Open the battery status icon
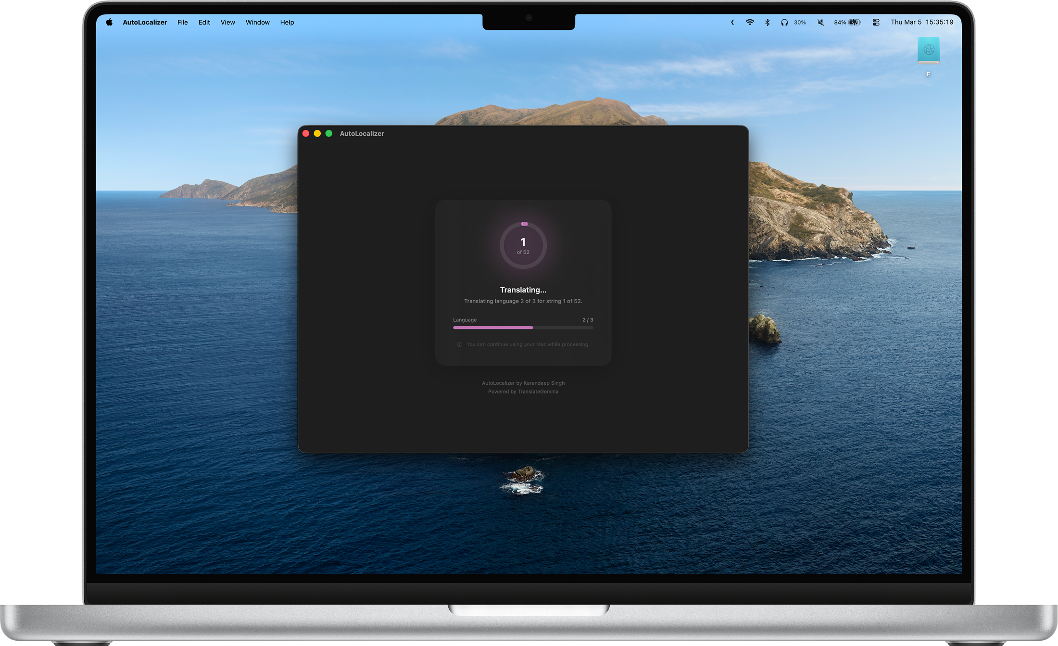 coord(854,22)
